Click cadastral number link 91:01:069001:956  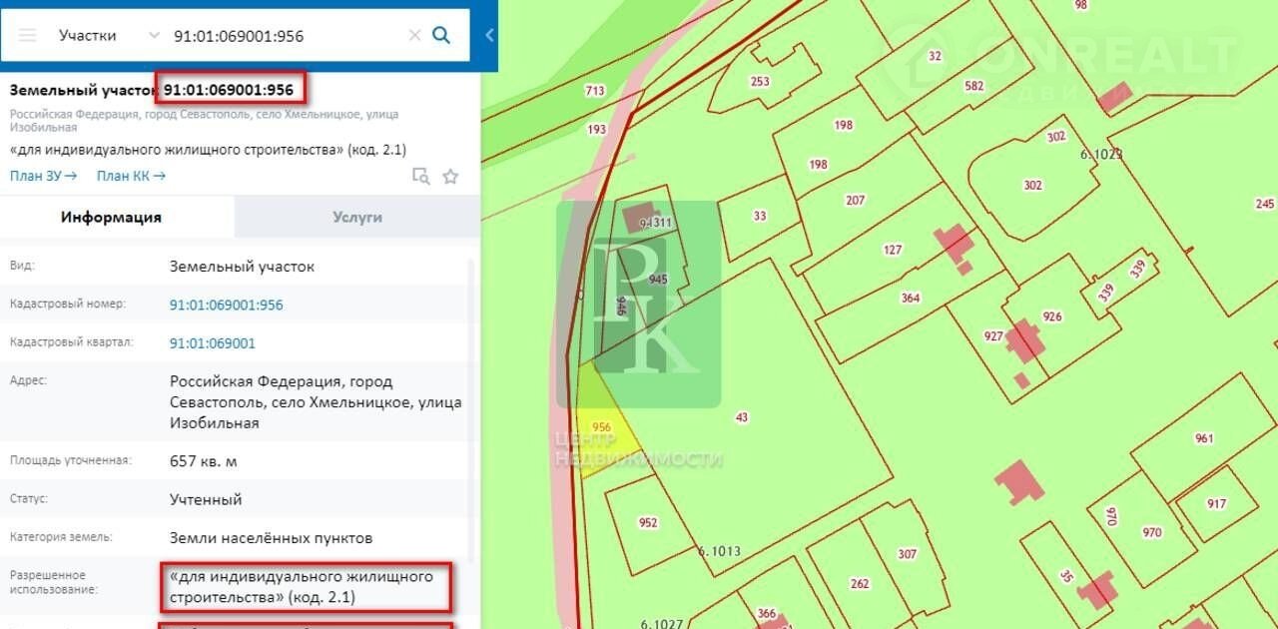click(227, 306)
